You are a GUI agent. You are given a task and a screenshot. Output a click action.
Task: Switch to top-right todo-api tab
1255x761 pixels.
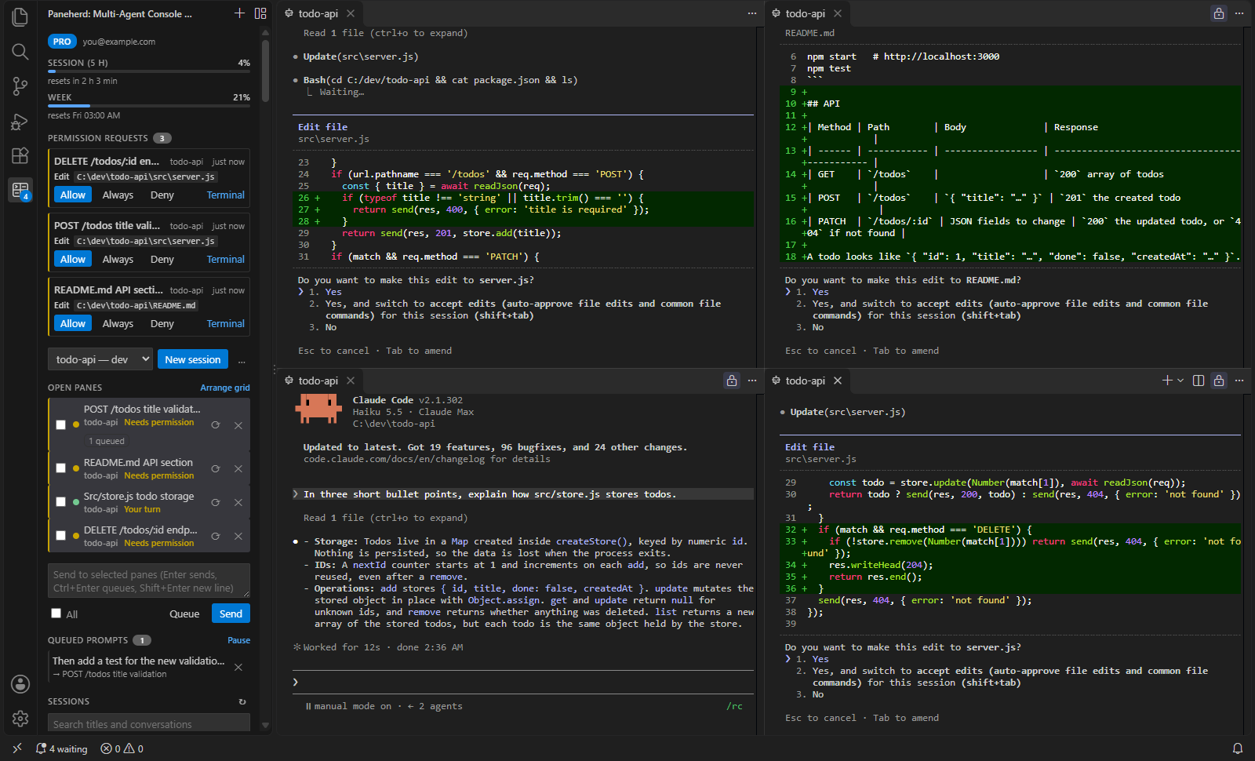(x=806, y=13)
